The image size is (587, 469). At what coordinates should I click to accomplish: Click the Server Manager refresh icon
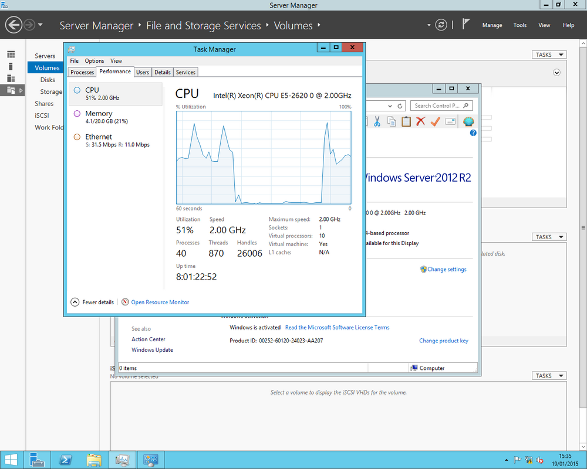pos(441,25)
